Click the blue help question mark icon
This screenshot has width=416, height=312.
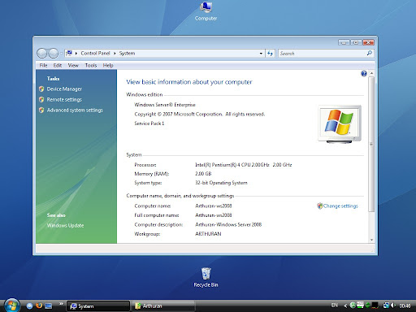point(364,73)
